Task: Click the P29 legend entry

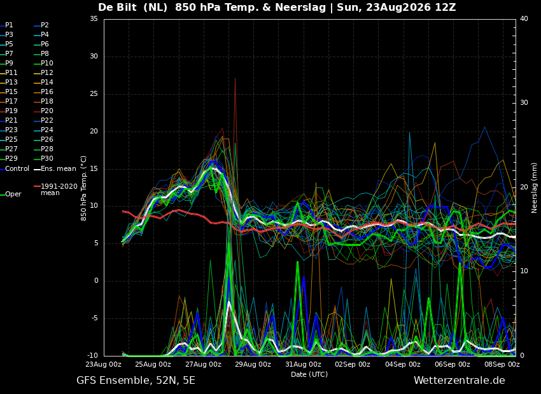Action: pyautogui.click(x=9, y=158)
